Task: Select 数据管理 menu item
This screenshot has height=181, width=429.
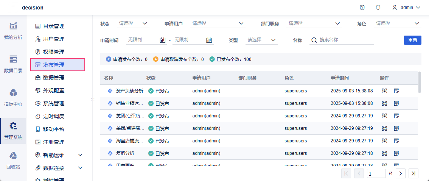Action: pos(54,78)
